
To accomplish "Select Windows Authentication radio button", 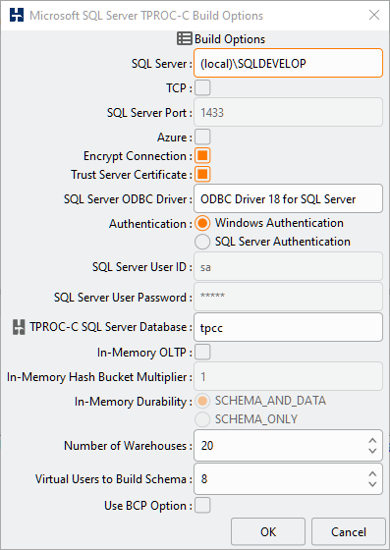I will click(x=202, y=223).
